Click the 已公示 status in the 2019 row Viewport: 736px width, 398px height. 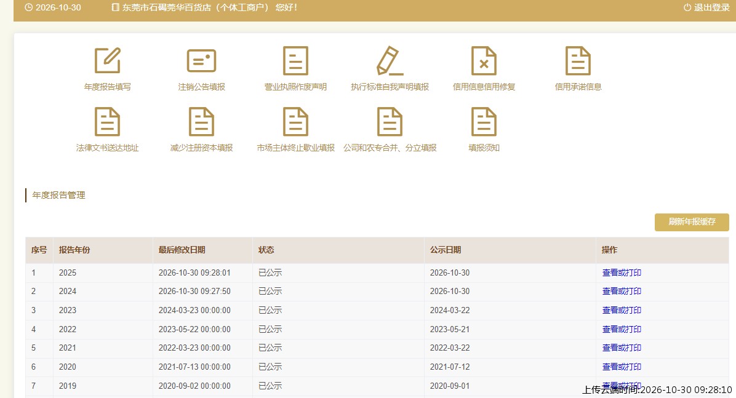click(270, 386)
